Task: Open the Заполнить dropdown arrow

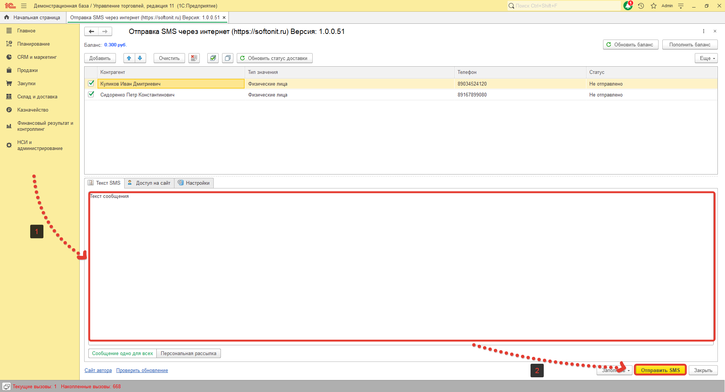Action: coord(629,371)
